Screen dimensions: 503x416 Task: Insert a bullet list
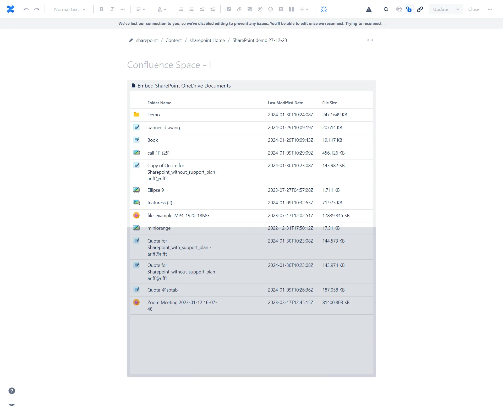181,9
